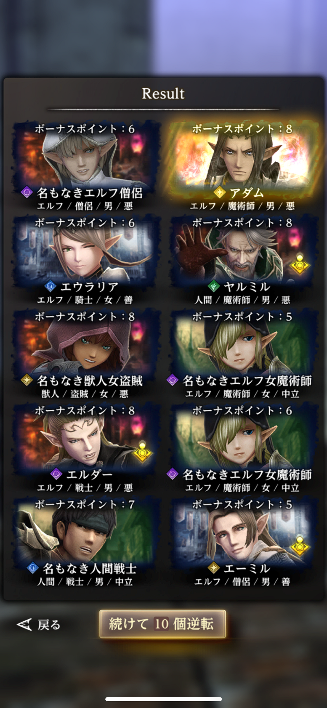This screenshot has width=327, height=708.
Task: Tap the yellow badge icon on エーミル's portrait
Action: pos(299,546)
